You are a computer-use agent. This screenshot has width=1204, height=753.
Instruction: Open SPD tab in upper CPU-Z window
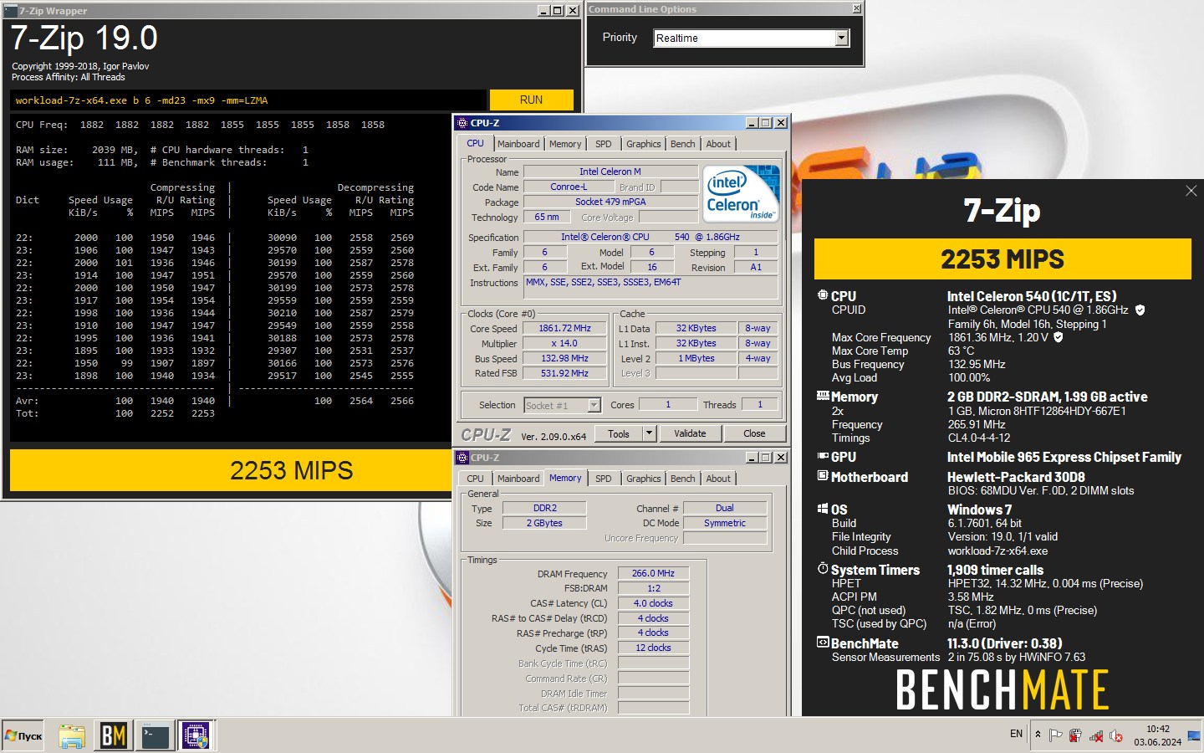click(604, 144)
